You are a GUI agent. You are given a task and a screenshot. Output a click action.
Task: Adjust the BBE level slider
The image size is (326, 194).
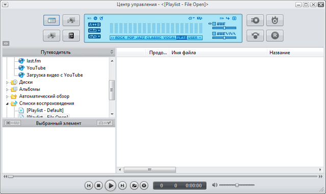(x=224, y=28)
